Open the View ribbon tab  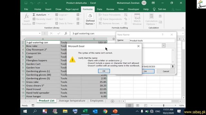(x=121, y=9)
